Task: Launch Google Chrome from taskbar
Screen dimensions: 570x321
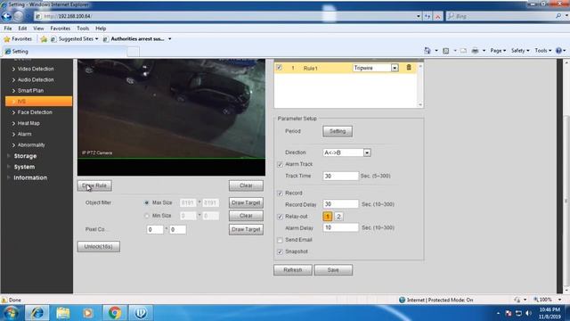Action: [x=115, y=313]
